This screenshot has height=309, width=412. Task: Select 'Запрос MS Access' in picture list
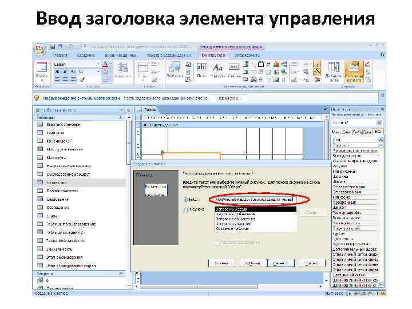255,209
